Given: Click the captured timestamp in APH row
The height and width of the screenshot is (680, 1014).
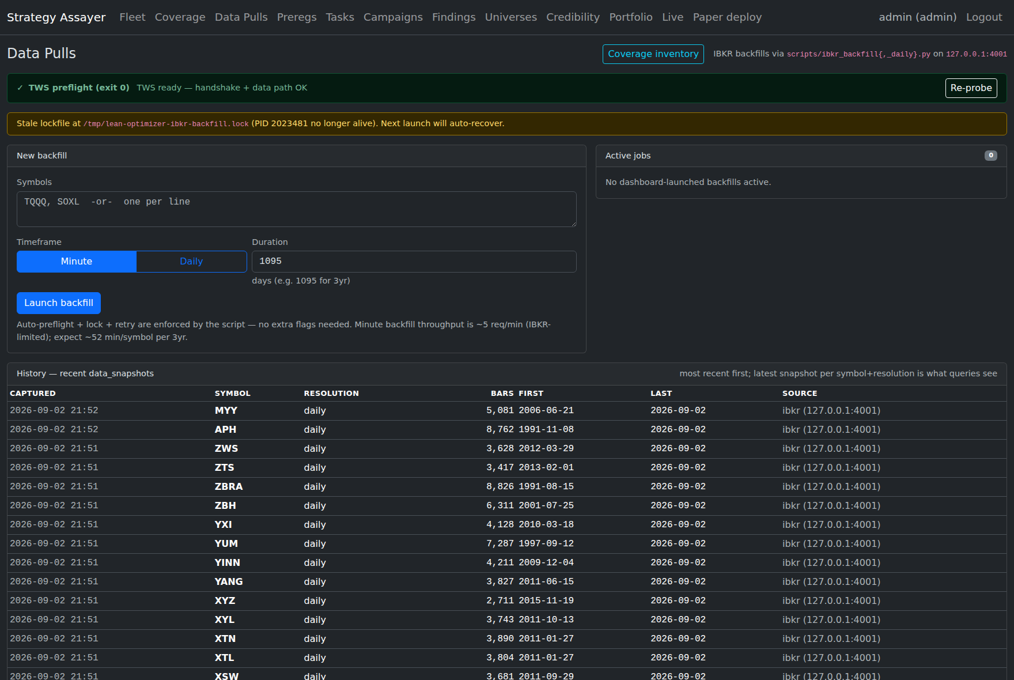Looking at the screenshot, I should pos(54,430).
